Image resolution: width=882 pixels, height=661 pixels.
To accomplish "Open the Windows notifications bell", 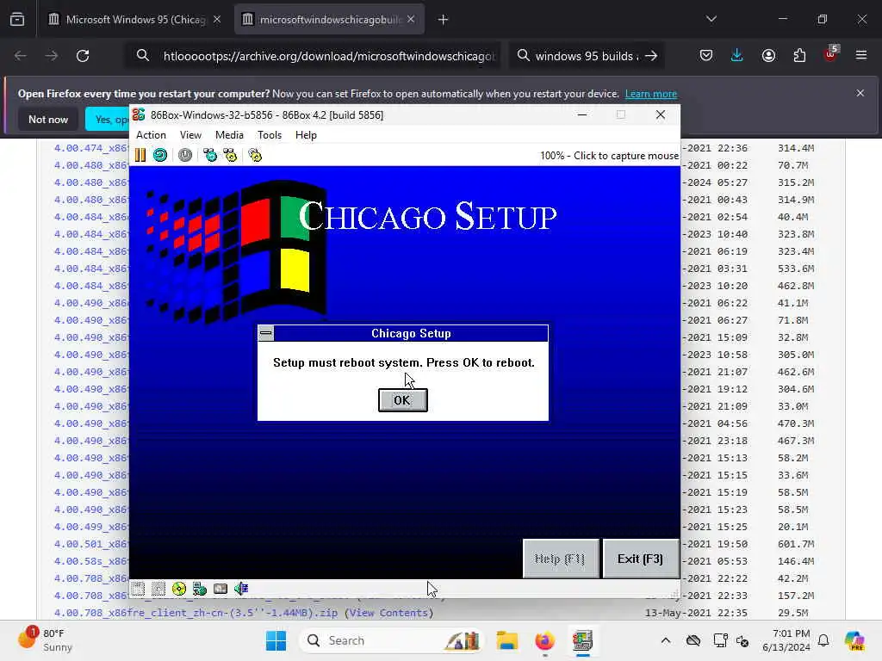I will [x=823, y=640].
